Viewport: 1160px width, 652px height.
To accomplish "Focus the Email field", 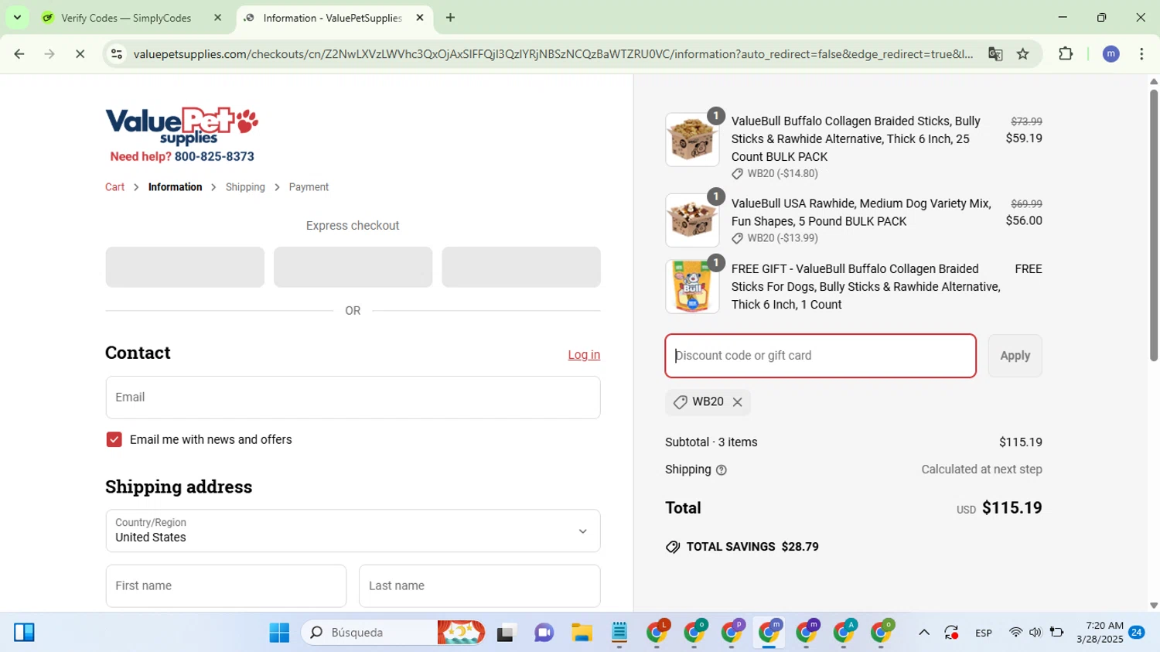I will [353, 398].
